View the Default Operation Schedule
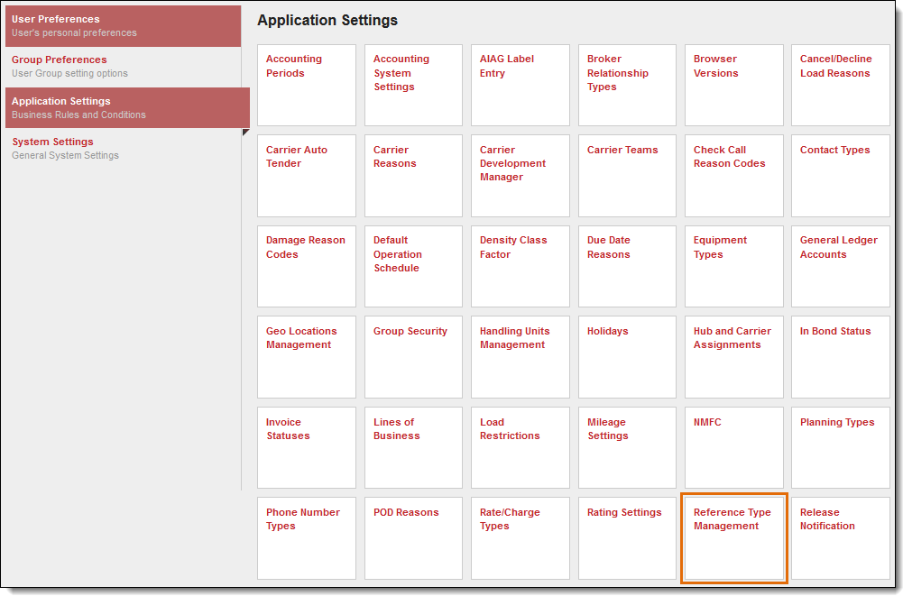Image resolution: width=903 pixels, height=596 pixels. (x=413, y=266)
